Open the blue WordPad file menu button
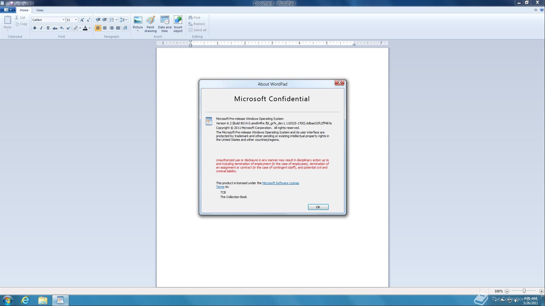 (x=8, y=10)
